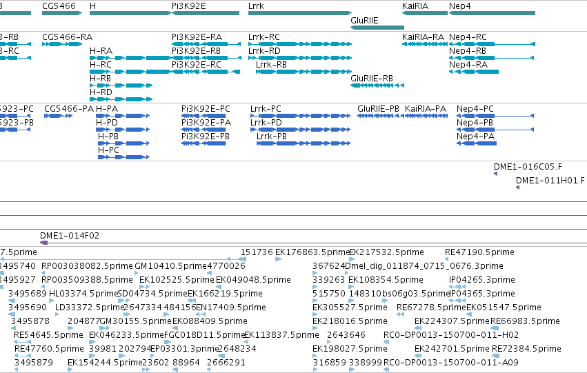Select protein Pi3K92E-PB
The height and width of the screenshot is (373, 587).
(203, 143)
